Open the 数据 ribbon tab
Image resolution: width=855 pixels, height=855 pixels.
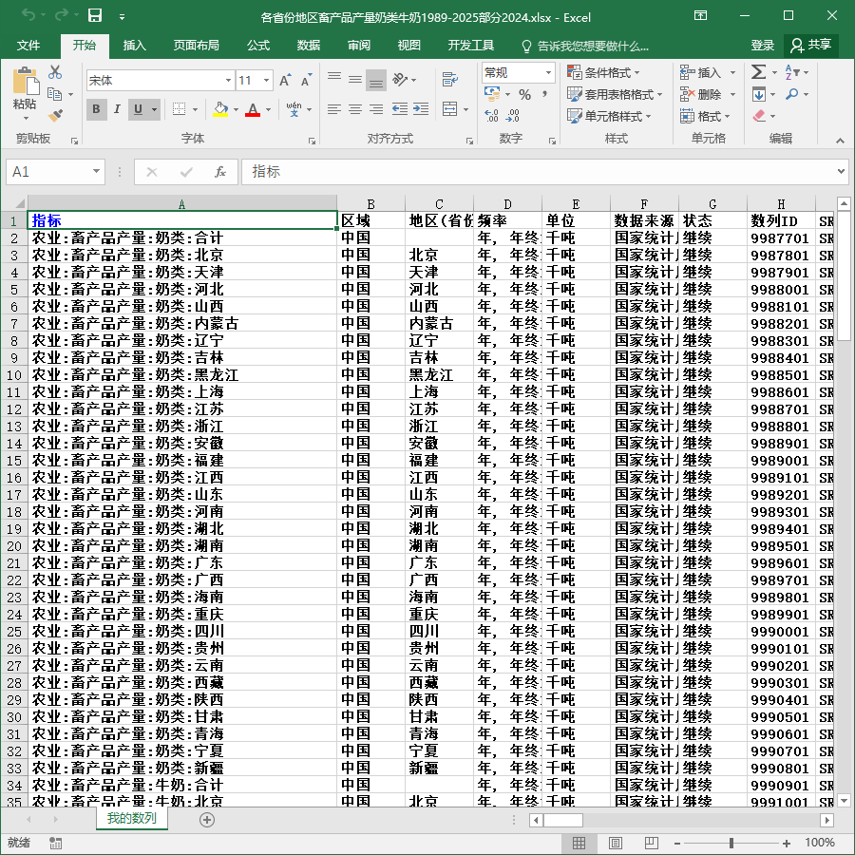309,46
